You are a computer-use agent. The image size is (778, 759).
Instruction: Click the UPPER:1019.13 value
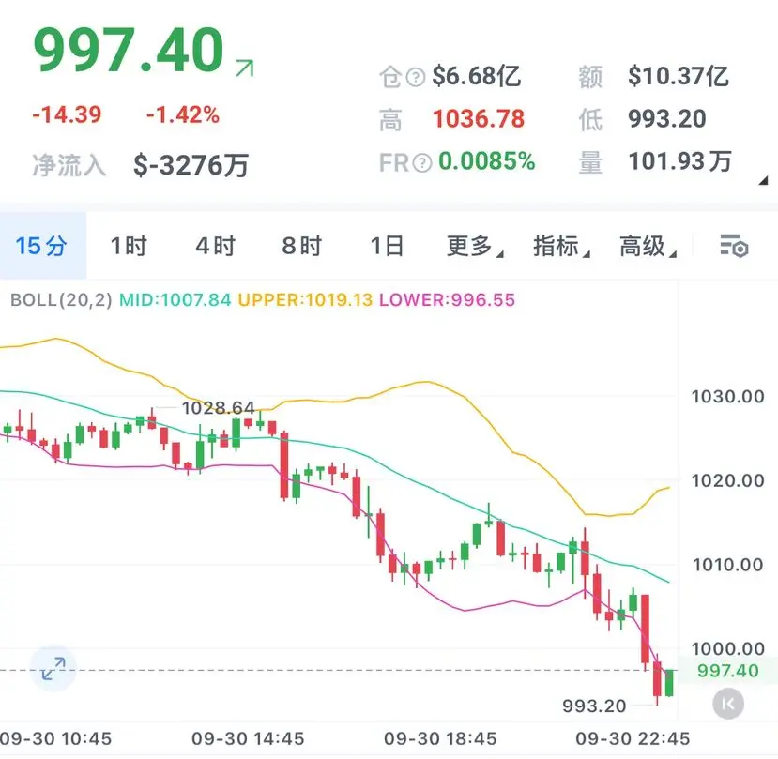[305, 299]
